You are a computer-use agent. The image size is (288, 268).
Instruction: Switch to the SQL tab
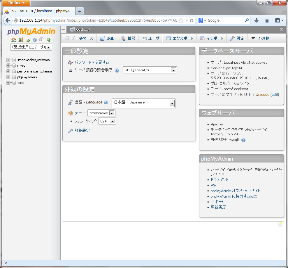click(x=107, y=38)
